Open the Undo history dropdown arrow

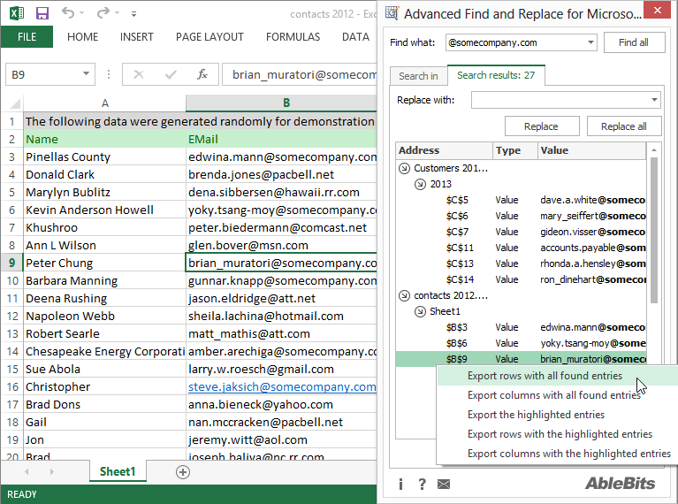82,13
